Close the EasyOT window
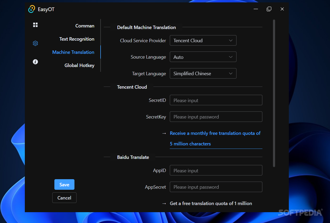 click(x=282, y=9)
